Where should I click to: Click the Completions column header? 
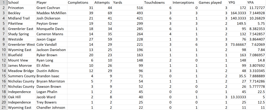[77, 3]
